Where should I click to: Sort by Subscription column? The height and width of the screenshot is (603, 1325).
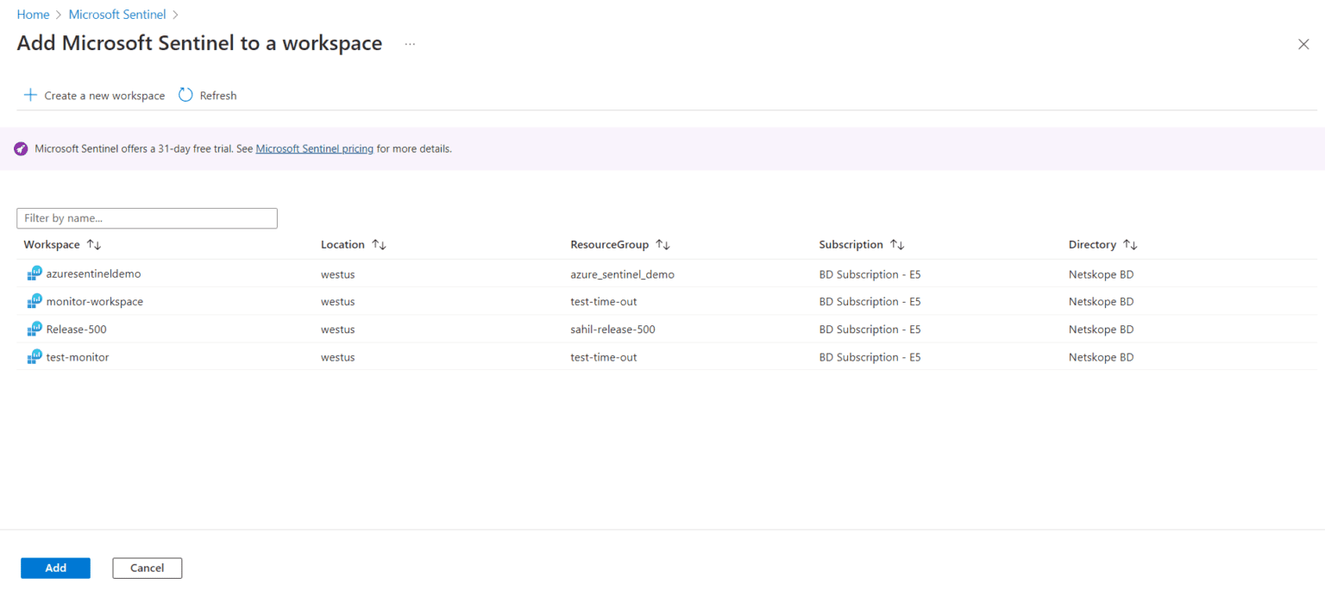[898, 244]
